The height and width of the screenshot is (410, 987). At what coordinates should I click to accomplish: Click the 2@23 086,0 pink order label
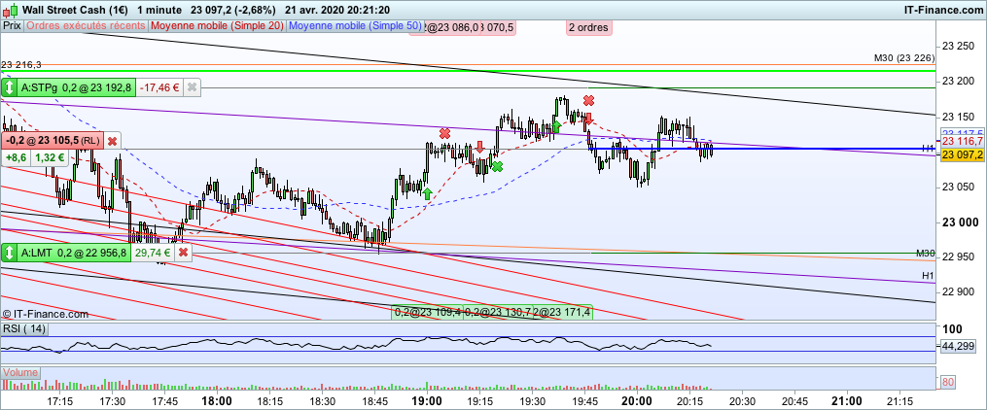coord(449,27)
